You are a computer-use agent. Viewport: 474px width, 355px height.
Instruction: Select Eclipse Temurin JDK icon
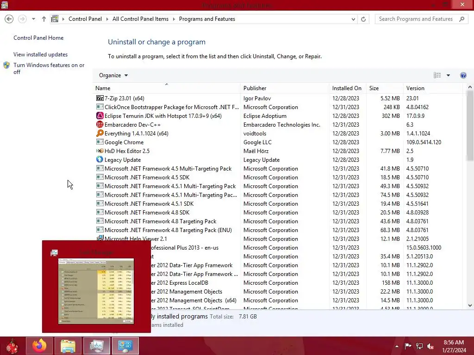(100, 116)
